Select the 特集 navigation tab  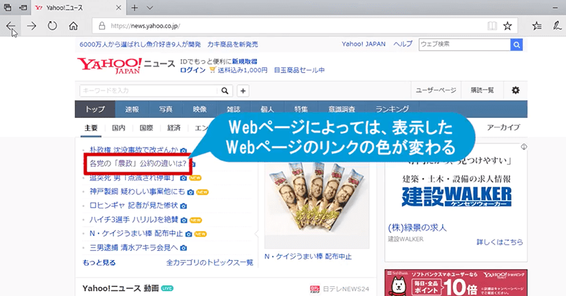301,109
